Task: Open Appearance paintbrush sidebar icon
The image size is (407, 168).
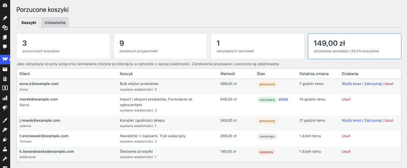Action: point(5,120)
